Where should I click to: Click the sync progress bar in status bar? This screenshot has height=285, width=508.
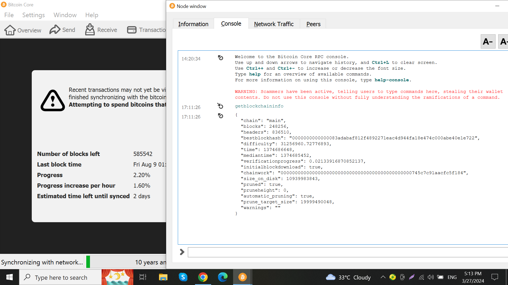tap(126, 262)
